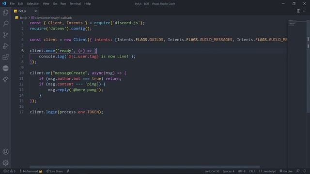Open the File menu

[12, 3]
